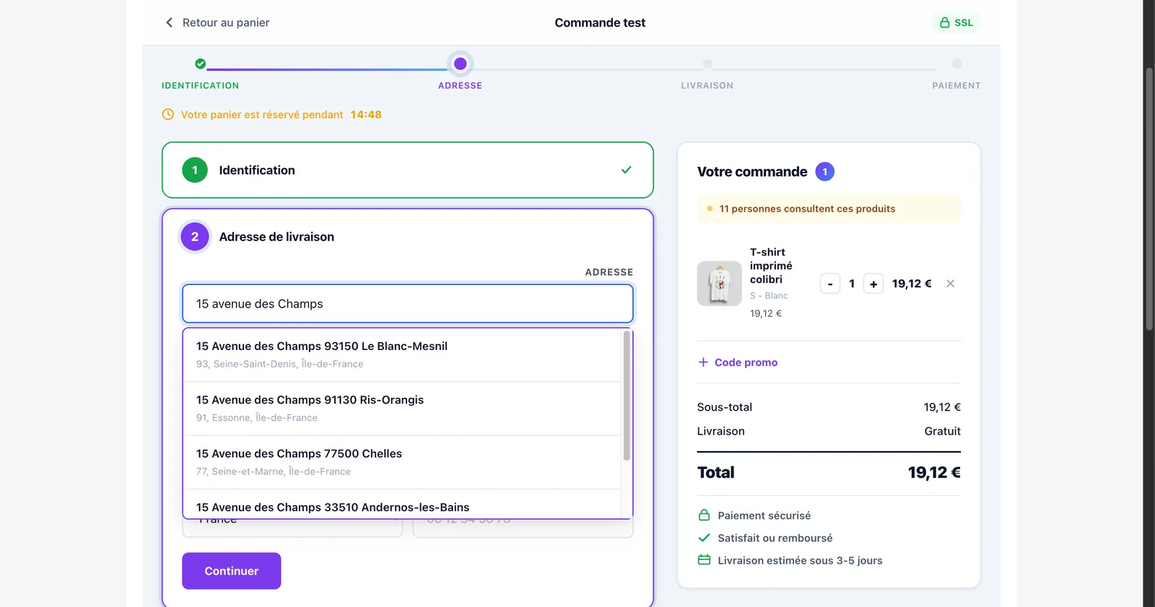
Task: Focus the address input field
Action: (x=408, y=304)
